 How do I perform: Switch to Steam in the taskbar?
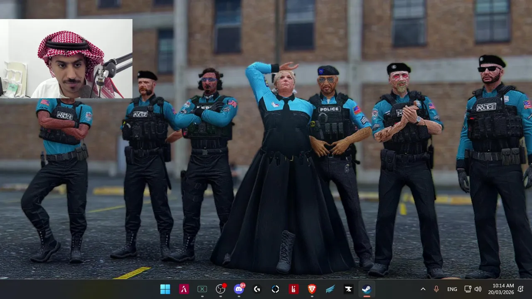click(x=367, y=289)
